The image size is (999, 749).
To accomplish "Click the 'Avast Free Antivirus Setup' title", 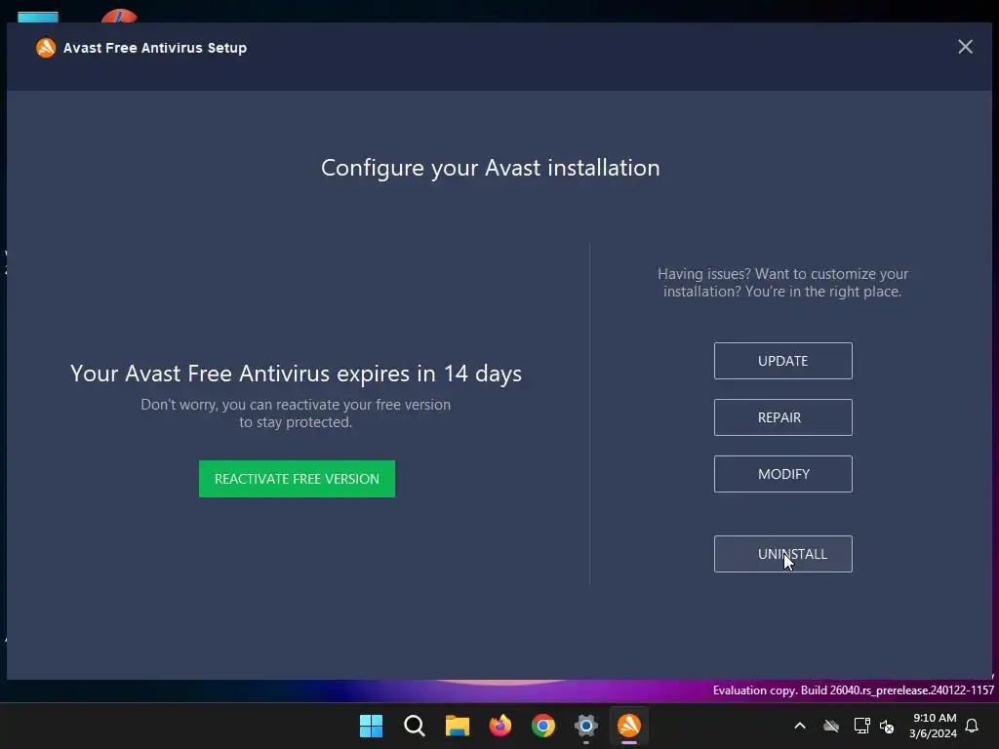I will [x=155, y=48].
